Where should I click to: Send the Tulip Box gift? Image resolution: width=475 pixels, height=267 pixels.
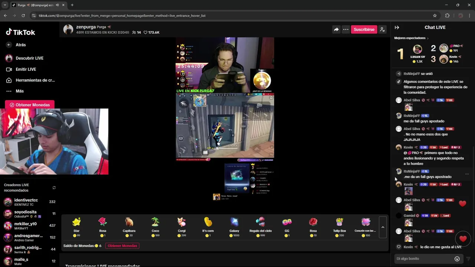point(340,227)
